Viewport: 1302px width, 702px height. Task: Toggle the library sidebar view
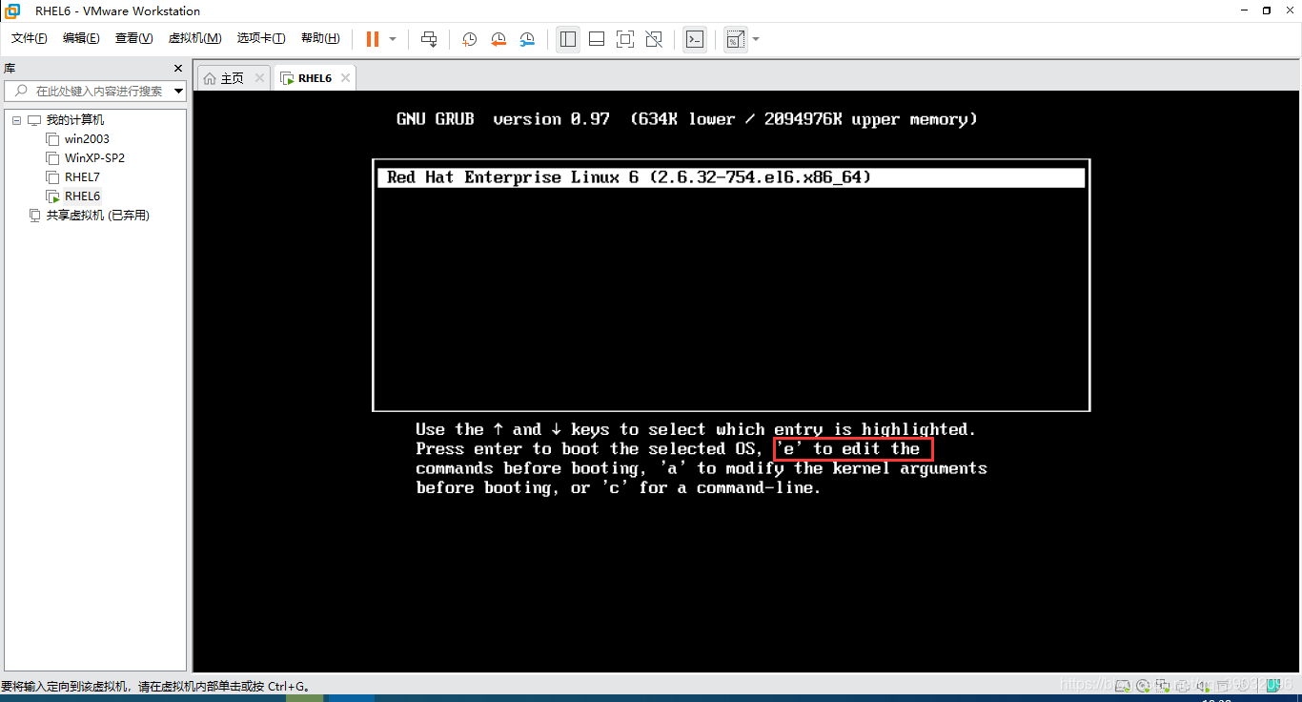[568, 39]
